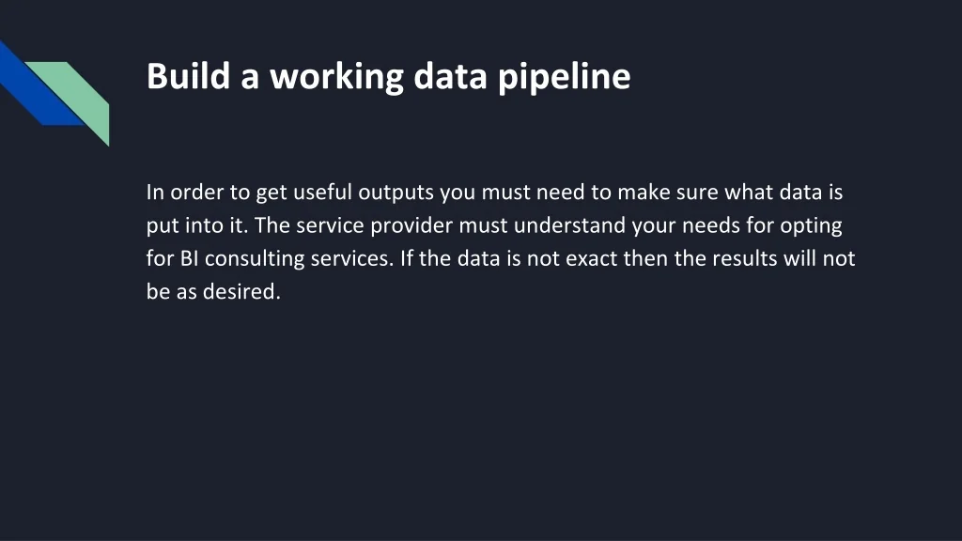Select the word "exact" in the third line
Screen dimensions: 962x541
592,258
